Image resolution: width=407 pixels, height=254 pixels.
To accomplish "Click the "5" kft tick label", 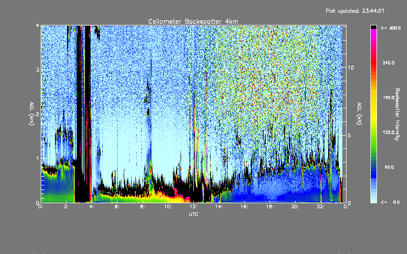I will [349, 136].
